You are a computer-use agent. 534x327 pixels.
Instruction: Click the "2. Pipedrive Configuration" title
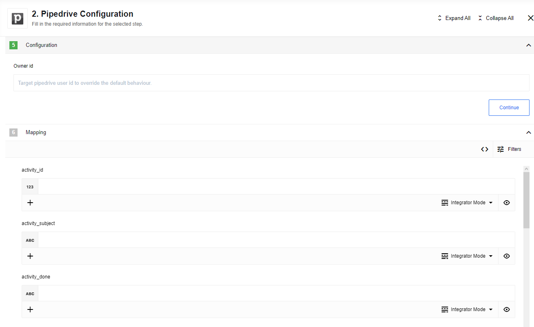[x=82, y=14]
